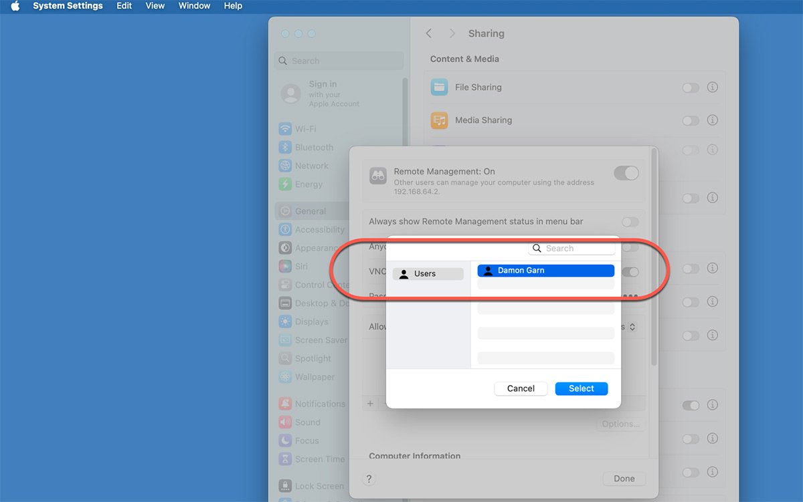Image resolution: width=803 pixels, height=502 pixels.
Task: Enable Always show Remote Management status
Action: click(x=630, y=222)
